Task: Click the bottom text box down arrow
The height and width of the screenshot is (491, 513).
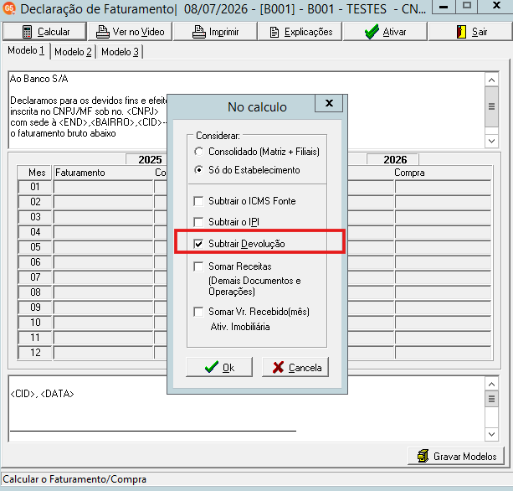Action: pos(491,434)
